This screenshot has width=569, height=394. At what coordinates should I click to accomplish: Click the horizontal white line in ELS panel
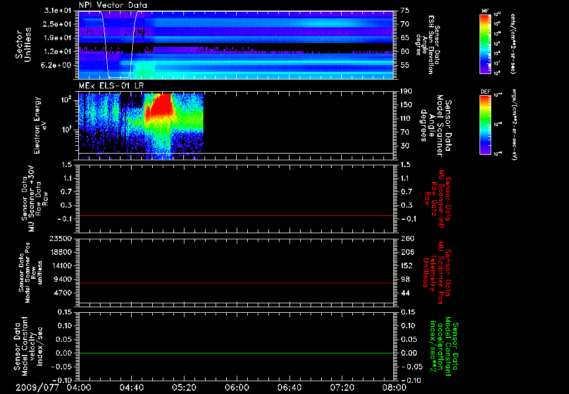pos(236,153)
